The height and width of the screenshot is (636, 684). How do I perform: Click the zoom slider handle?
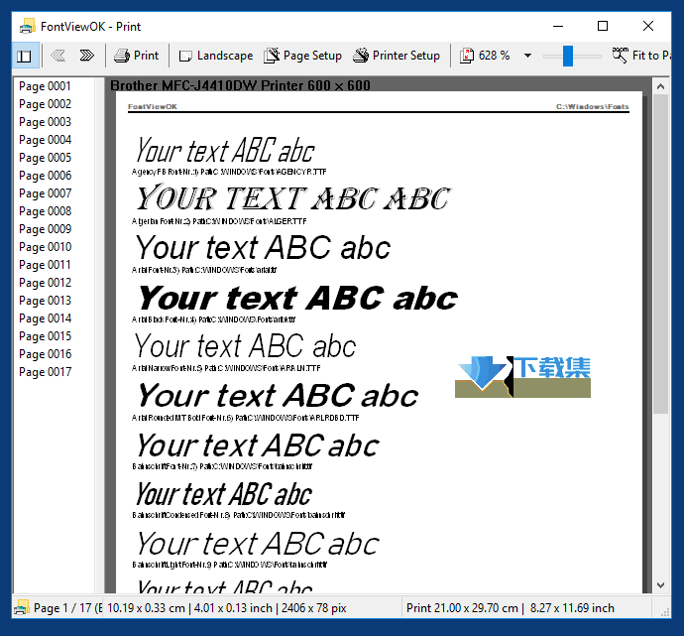(x=568, y=56)
